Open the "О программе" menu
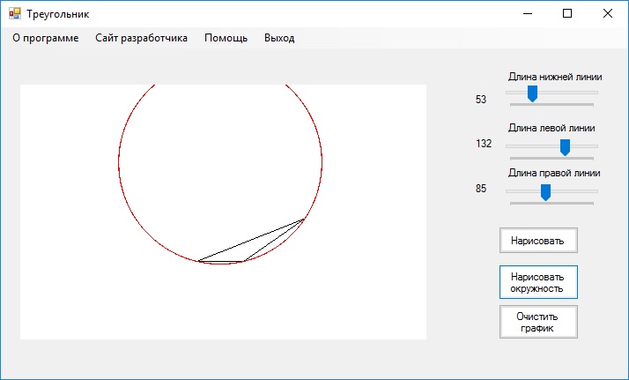The width and height of the screenshot is (629, 380). pyautogui.click(x=45, y=38)
